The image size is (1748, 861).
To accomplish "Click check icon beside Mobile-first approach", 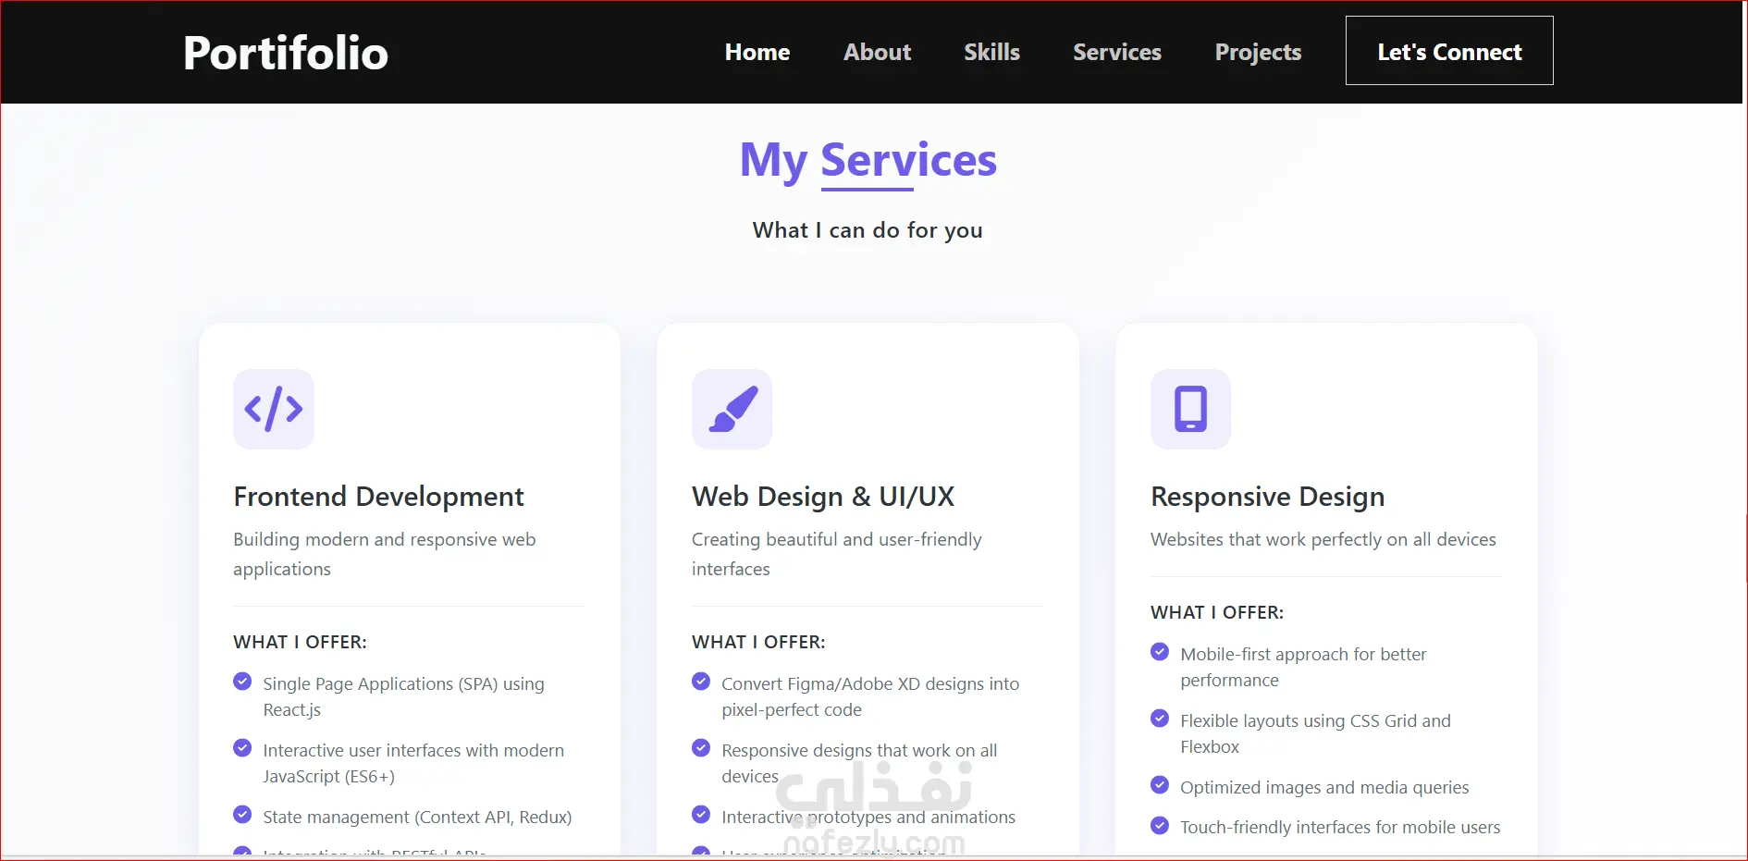I will (1160, 652).
